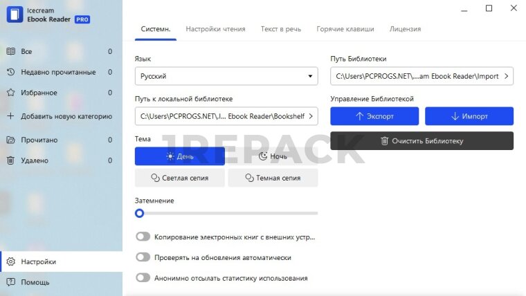Click the Icecream Ebook Reader logo
Screen dimensions: 526x296
coord(15,15)
